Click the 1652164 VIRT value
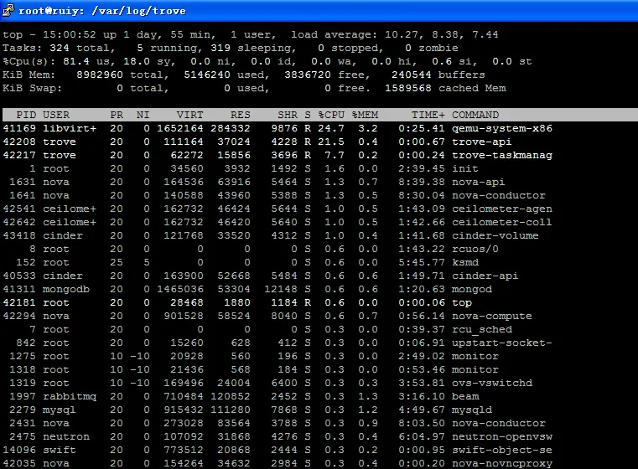The width and height of the screenshot is (638, 469). 180,128
